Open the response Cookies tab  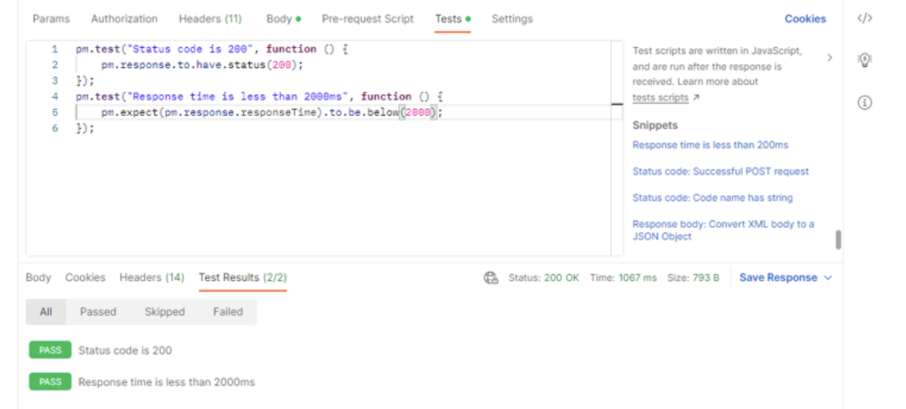coord(85,278)
